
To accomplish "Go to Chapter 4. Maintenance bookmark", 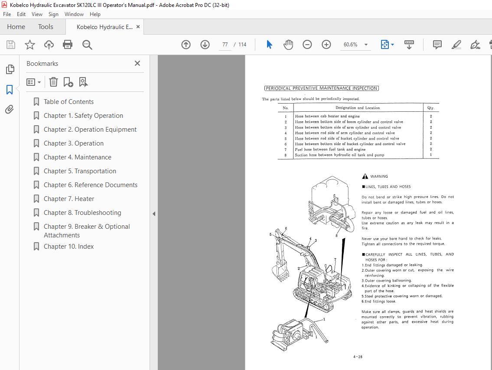I will click(x=78, y=157).
